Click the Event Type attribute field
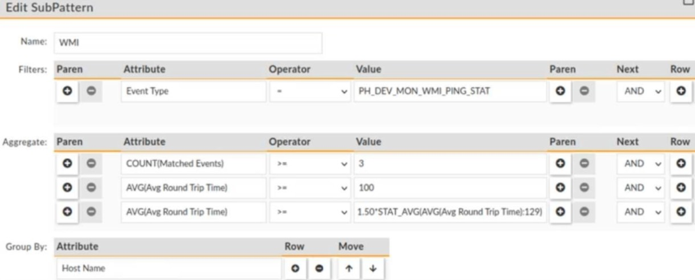The width and height of the screenshot is (695, 280). (x=193, y=92)
